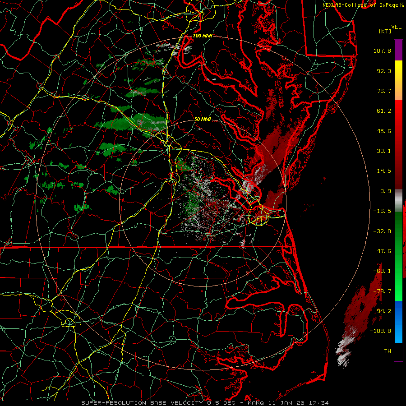This screenshot has height=406, width=406.
Task: Click the gray segment of the velocity color bar
Action: [x=398, y=201]
